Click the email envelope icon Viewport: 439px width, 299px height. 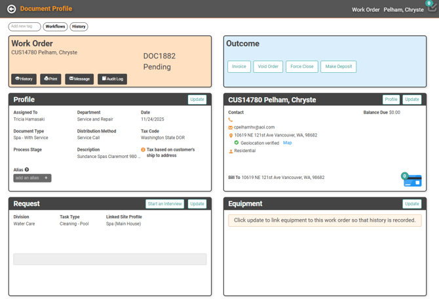click(231, 128)
